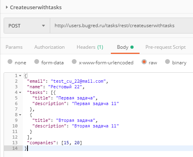This screenshot has height=157, width=193.
Task: Collapse the JSON block at line 1
Action: (x=20, y=76)
